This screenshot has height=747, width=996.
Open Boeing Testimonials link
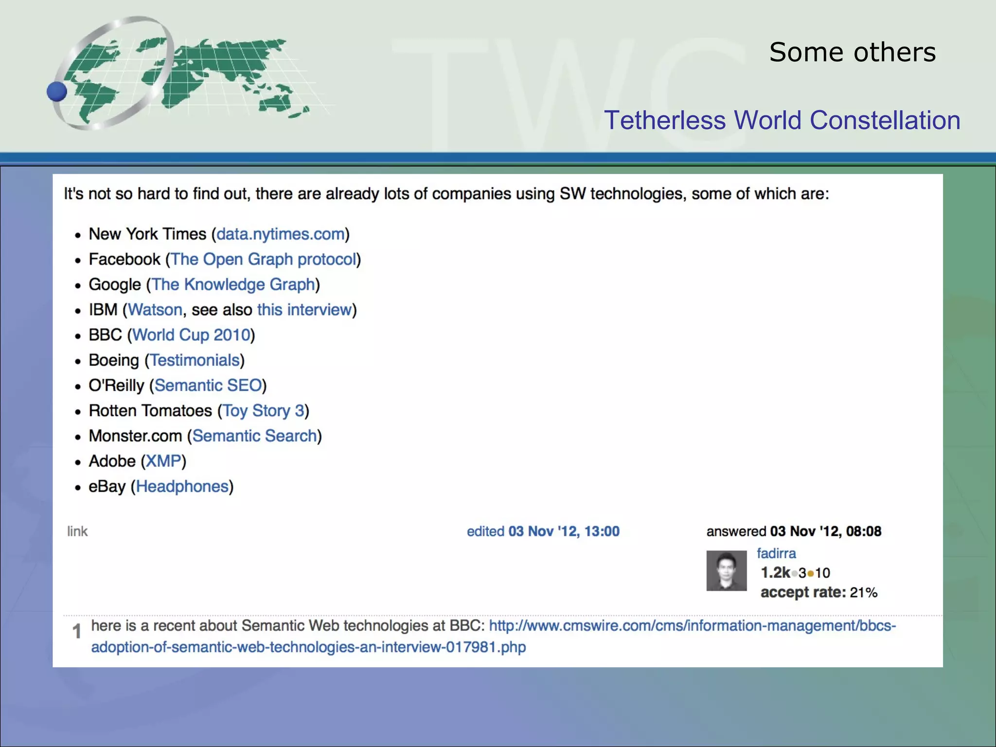(x=195, y=360)
